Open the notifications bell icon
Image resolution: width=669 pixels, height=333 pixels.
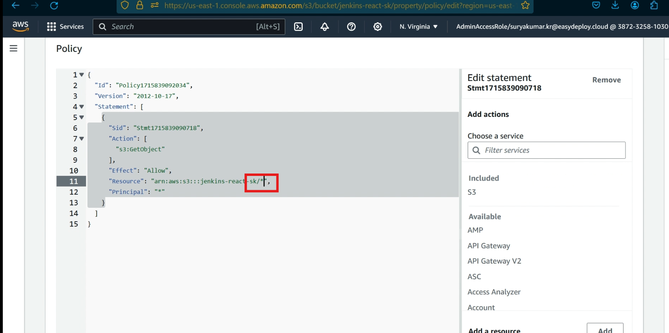tap(325, 27)
